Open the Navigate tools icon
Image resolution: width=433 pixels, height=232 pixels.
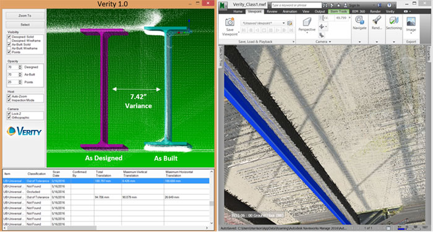tap(359, 20)
